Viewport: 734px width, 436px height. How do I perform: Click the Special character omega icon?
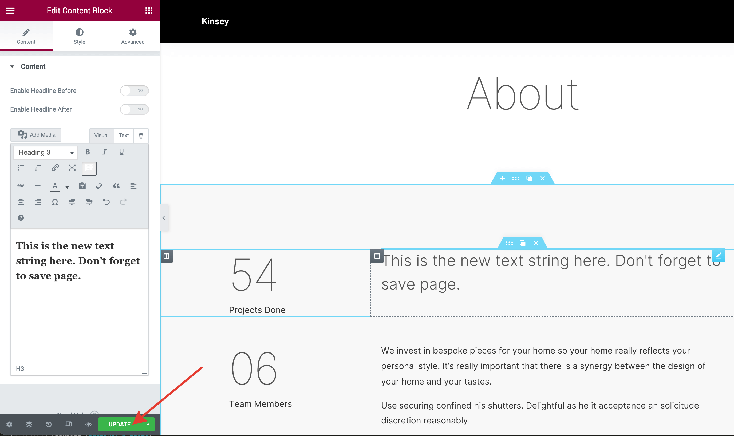[x=55, y=202]
